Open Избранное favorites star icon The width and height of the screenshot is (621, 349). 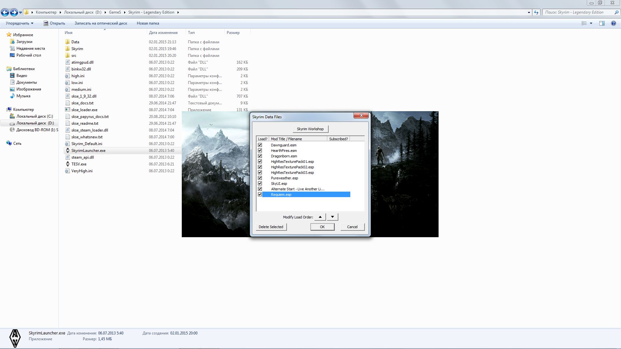click(9, 35)
